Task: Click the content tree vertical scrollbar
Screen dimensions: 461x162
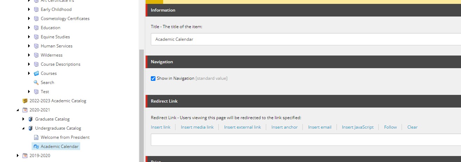Action: (x=142, y=105)
